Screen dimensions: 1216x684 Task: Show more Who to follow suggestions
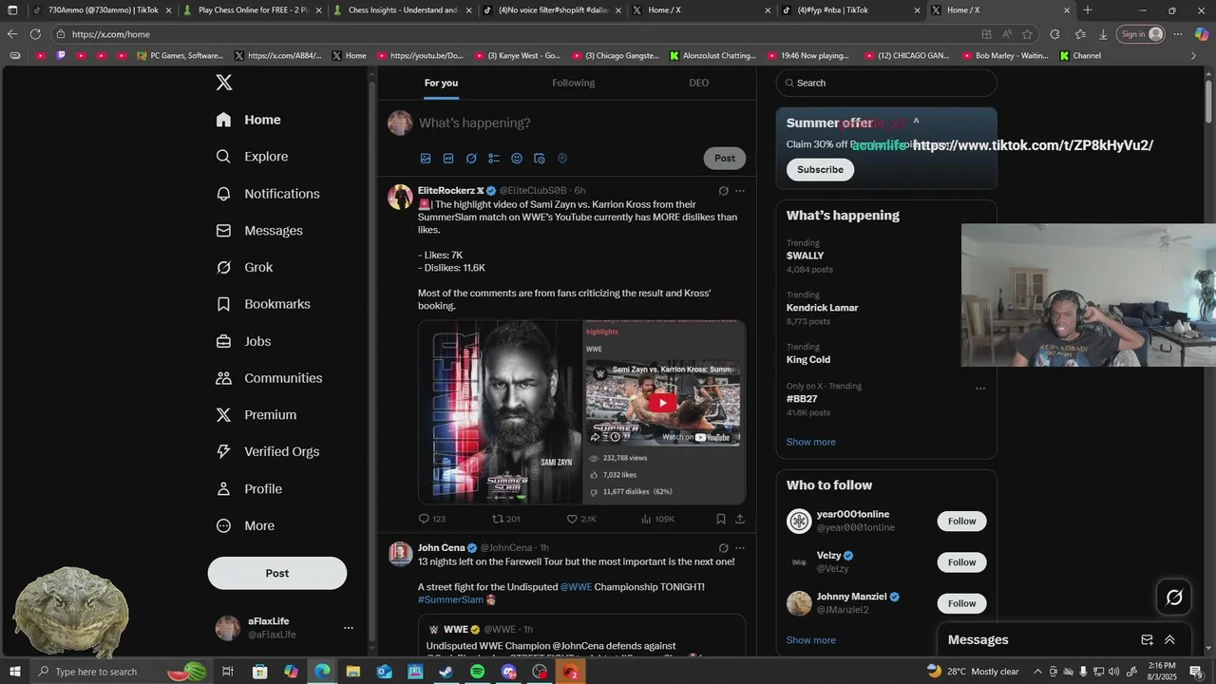click(810, 640)
